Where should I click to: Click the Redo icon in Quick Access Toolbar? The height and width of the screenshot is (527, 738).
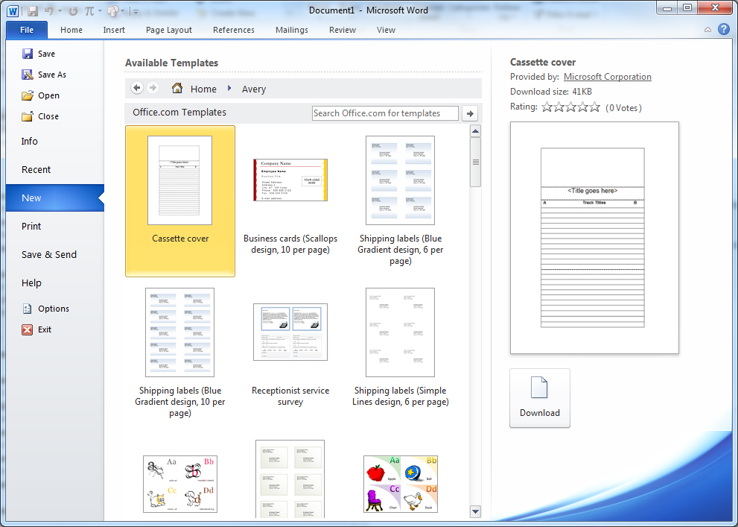coord(73,11)
